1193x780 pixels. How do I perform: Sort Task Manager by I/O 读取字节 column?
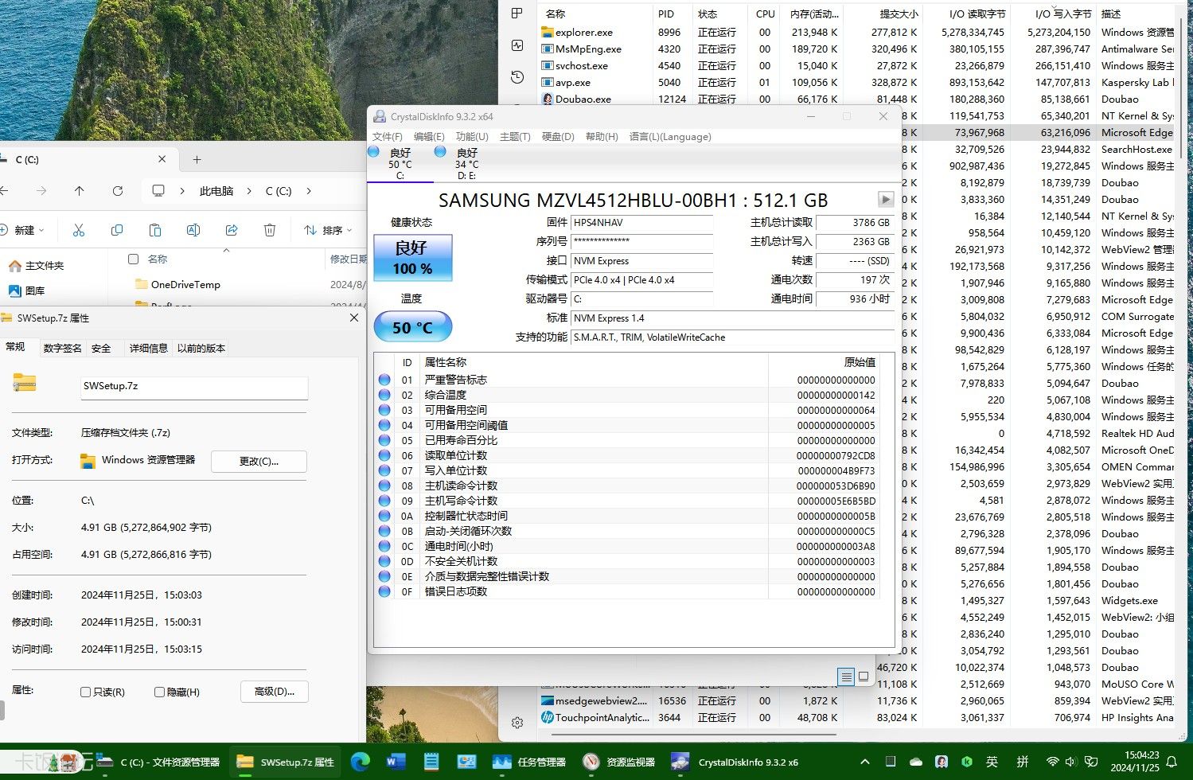[x=977, y=14]
